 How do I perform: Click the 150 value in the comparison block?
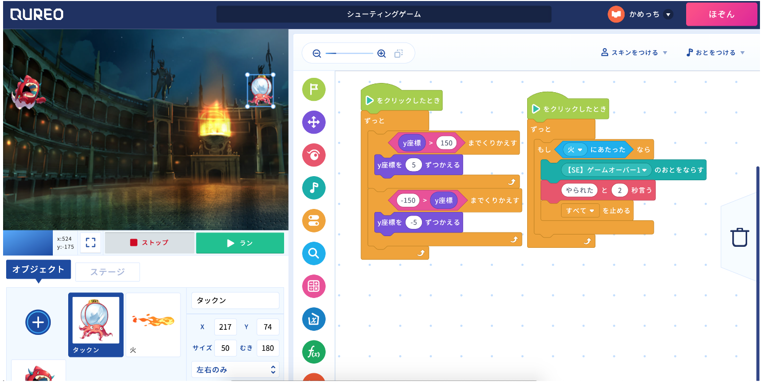click(447, 143)
